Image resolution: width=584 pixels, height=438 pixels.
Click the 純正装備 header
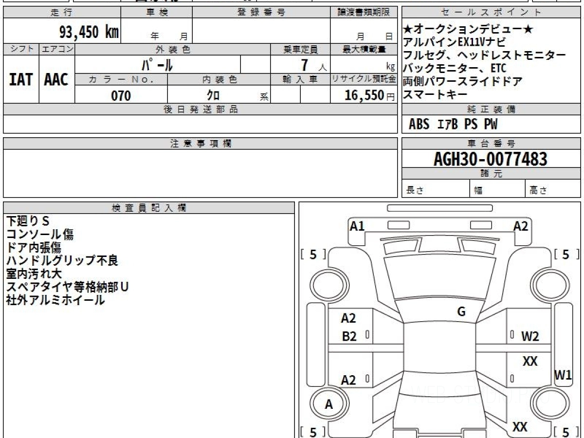click(492, 109)
